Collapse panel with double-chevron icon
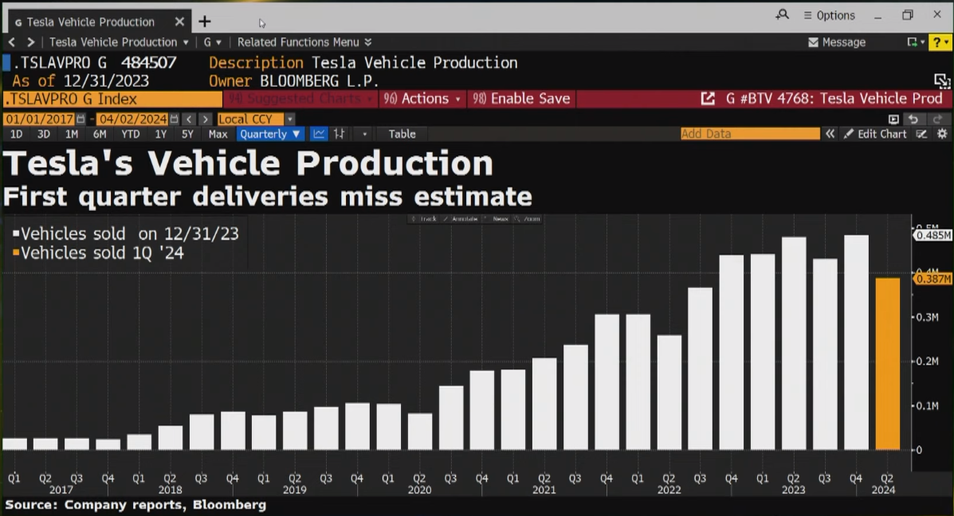This screenshot has height=516, width=954. (x=830, y=134)
